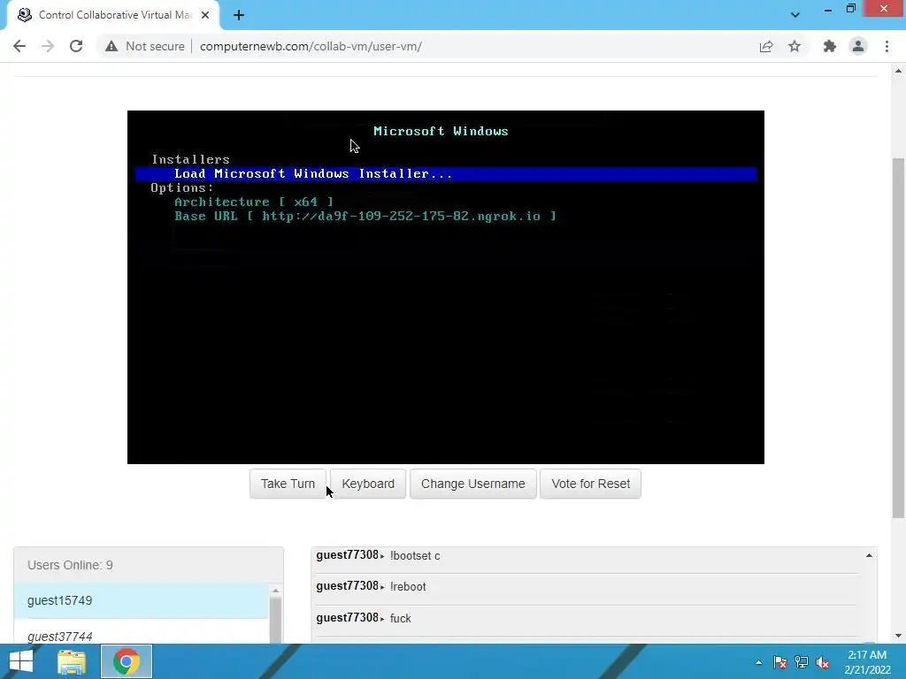The width and height of the screenshot is (906, 679).
Task: Share this page via share icon
Action: (766, 46)
